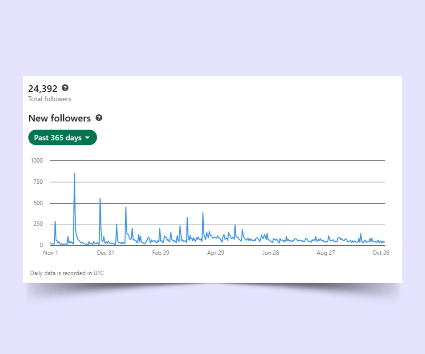Click the Daily data is recorded in UTC note
The width and height of the screenshot is (425, 354).
click(67, 273)
